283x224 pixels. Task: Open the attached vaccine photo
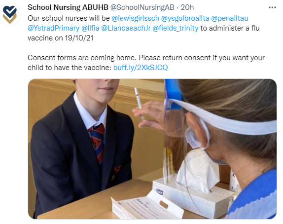click(x=152, y=149)
